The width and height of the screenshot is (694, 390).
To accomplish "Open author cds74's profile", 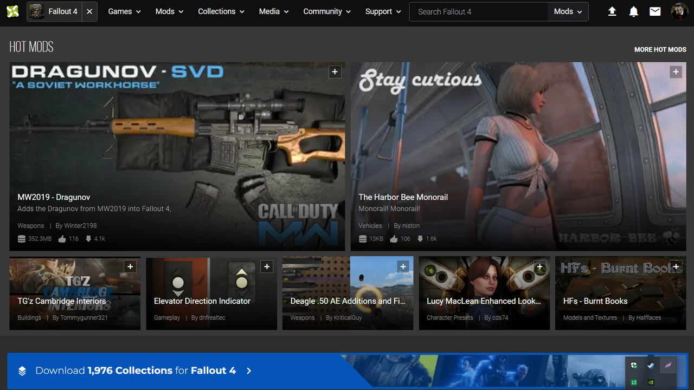I will tap(500, 317).
